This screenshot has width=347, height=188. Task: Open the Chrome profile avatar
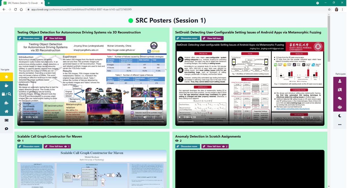pos(337,9)
